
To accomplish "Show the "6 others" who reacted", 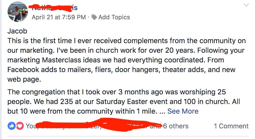I will point(176,126).
